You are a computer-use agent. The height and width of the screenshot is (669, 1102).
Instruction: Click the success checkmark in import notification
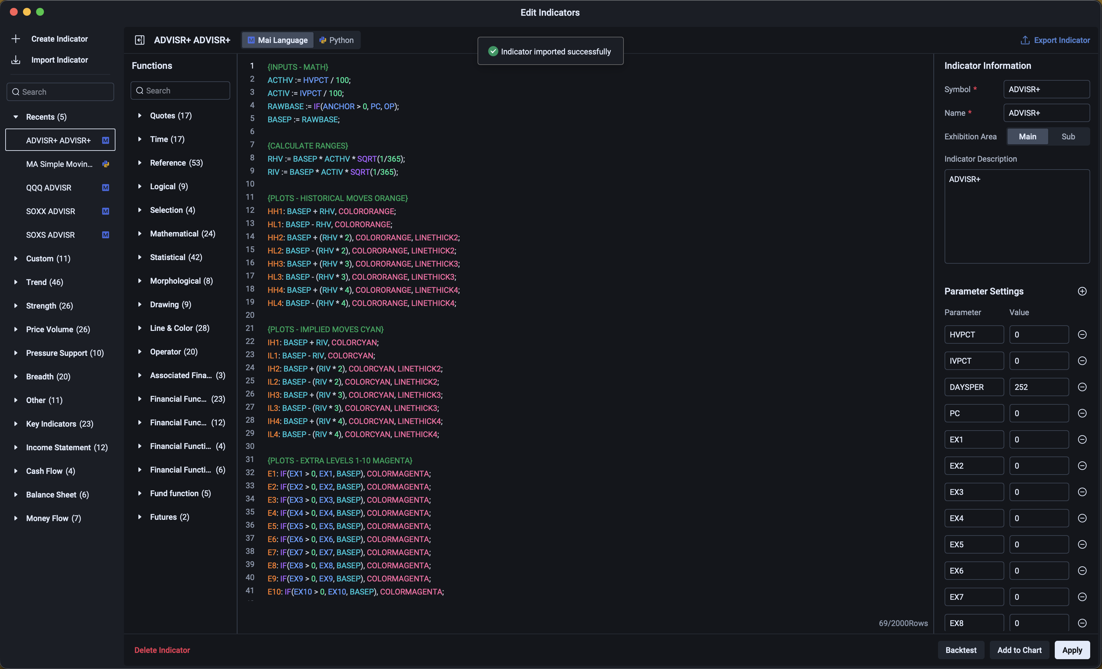pos(493,51)
